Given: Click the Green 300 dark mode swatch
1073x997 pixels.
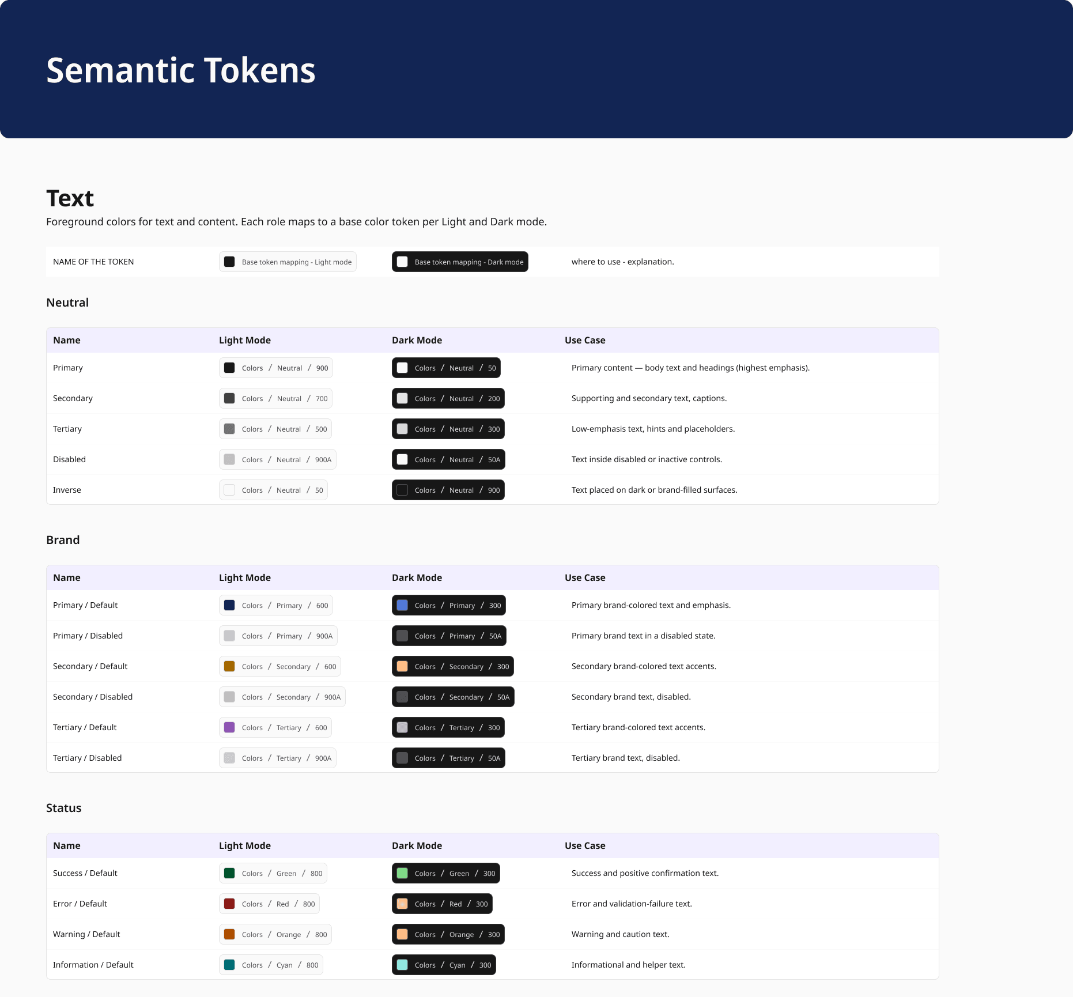Looking at the screenshot, I should coord(402,873).
